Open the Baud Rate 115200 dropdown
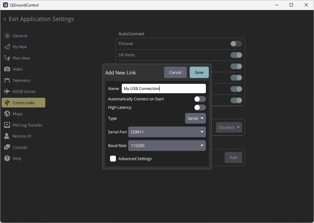 (x=167, y=146)
